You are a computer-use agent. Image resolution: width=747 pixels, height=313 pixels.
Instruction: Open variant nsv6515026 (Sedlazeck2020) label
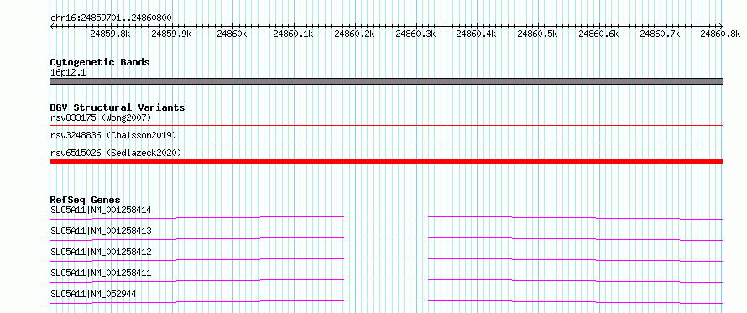(116, 153)
